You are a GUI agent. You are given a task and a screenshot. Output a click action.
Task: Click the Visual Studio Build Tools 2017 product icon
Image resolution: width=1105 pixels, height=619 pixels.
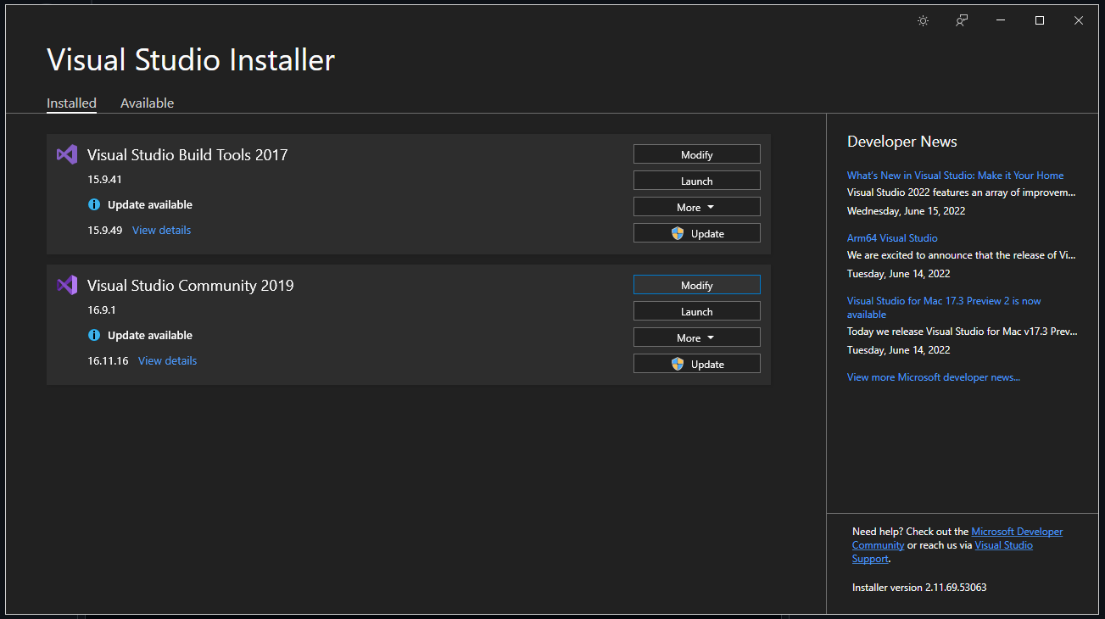[x=67, y=154]
